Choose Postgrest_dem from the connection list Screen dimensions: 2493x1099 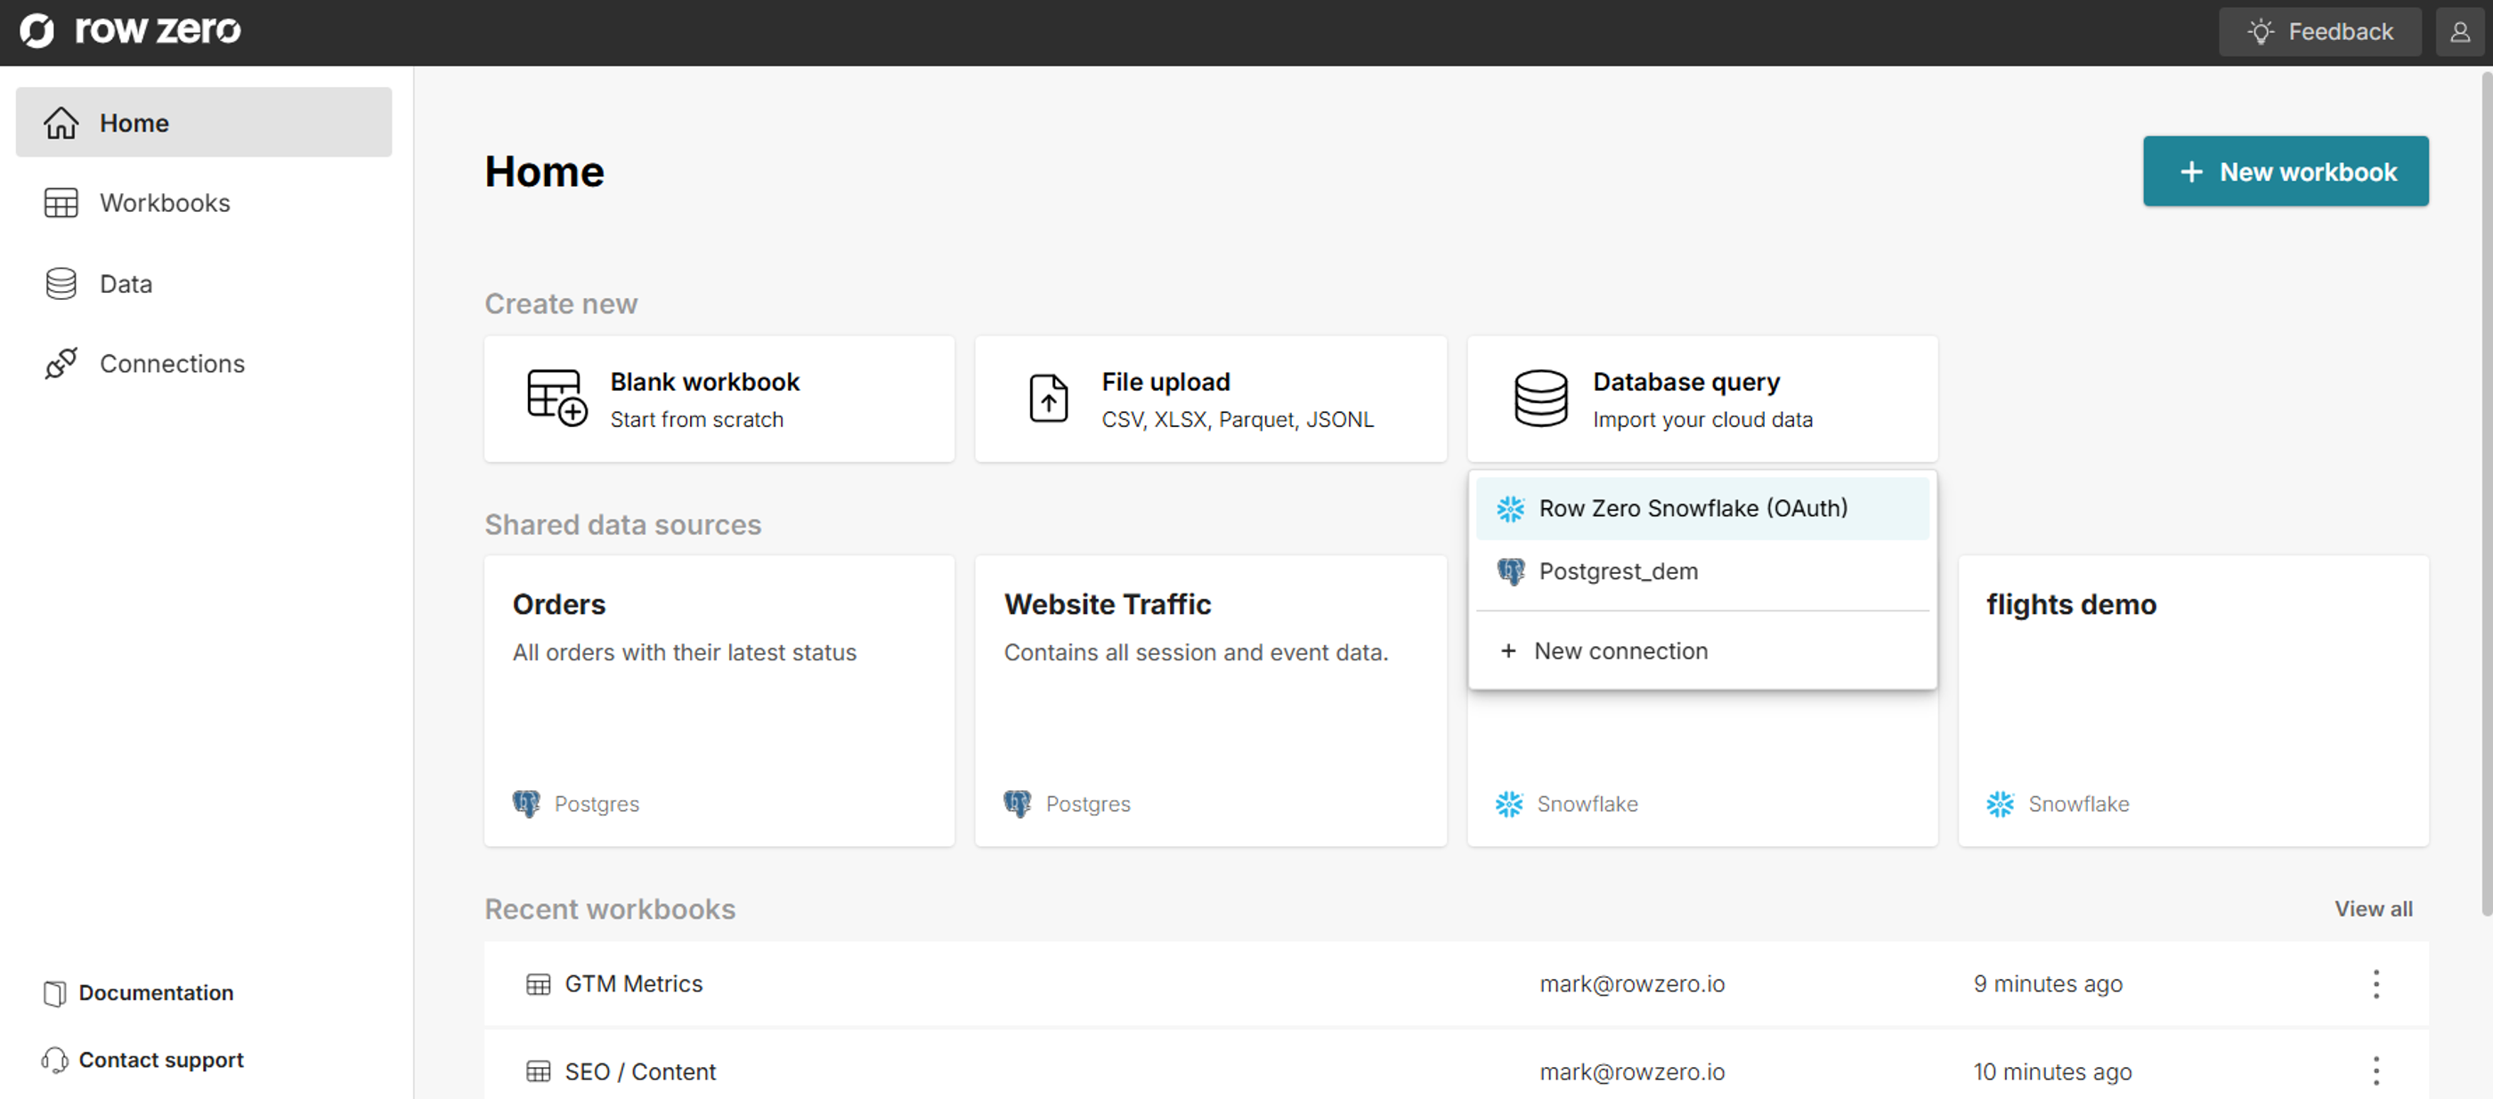[x=1618, y=572]
